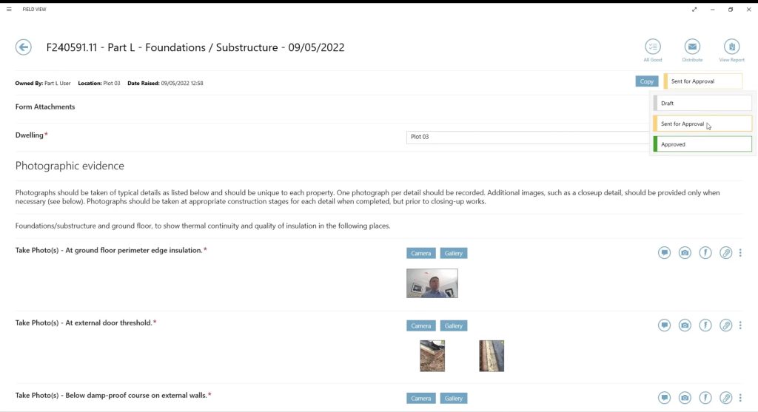The width and height of the screenshot is (758, 412).
Task: Click the camera icon in the external door threshold row
Action: pos(685,325)
